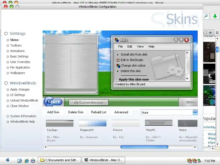Image resolution: width=220 pixels, height=165 pixels.
Task: Open File menu in Aura preview
Action: click(x=120, y=46)
